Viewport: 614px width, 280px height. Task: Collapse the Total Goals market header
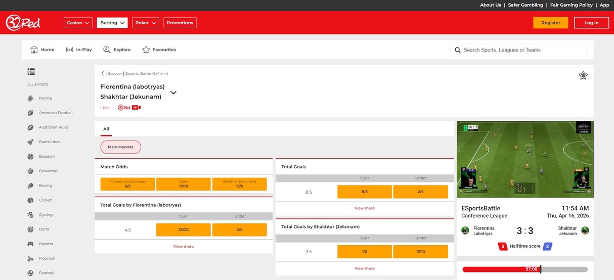[x=365, y=167]
